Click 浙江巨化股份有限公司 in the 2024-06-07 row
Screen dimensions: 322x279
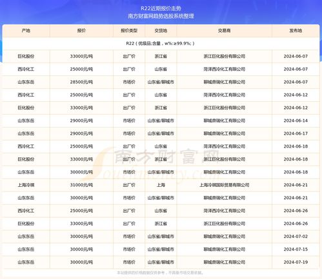pyautogui.click(x=224, y=56)
